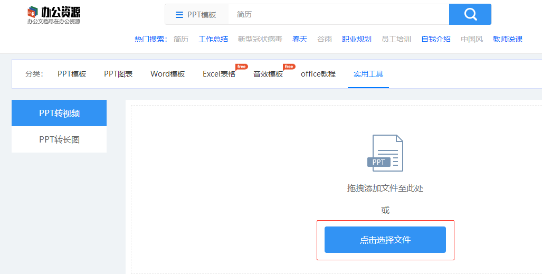Click the hot search link 自我介绍
This screenshot has width=542, height=274.
coord(436,39)
